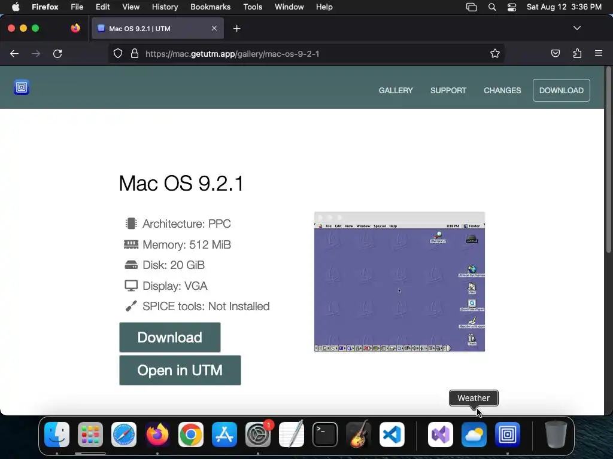Close the Mac OS 9.2.1 tab
The image size is (613, 459).
[x=214, y=28]
